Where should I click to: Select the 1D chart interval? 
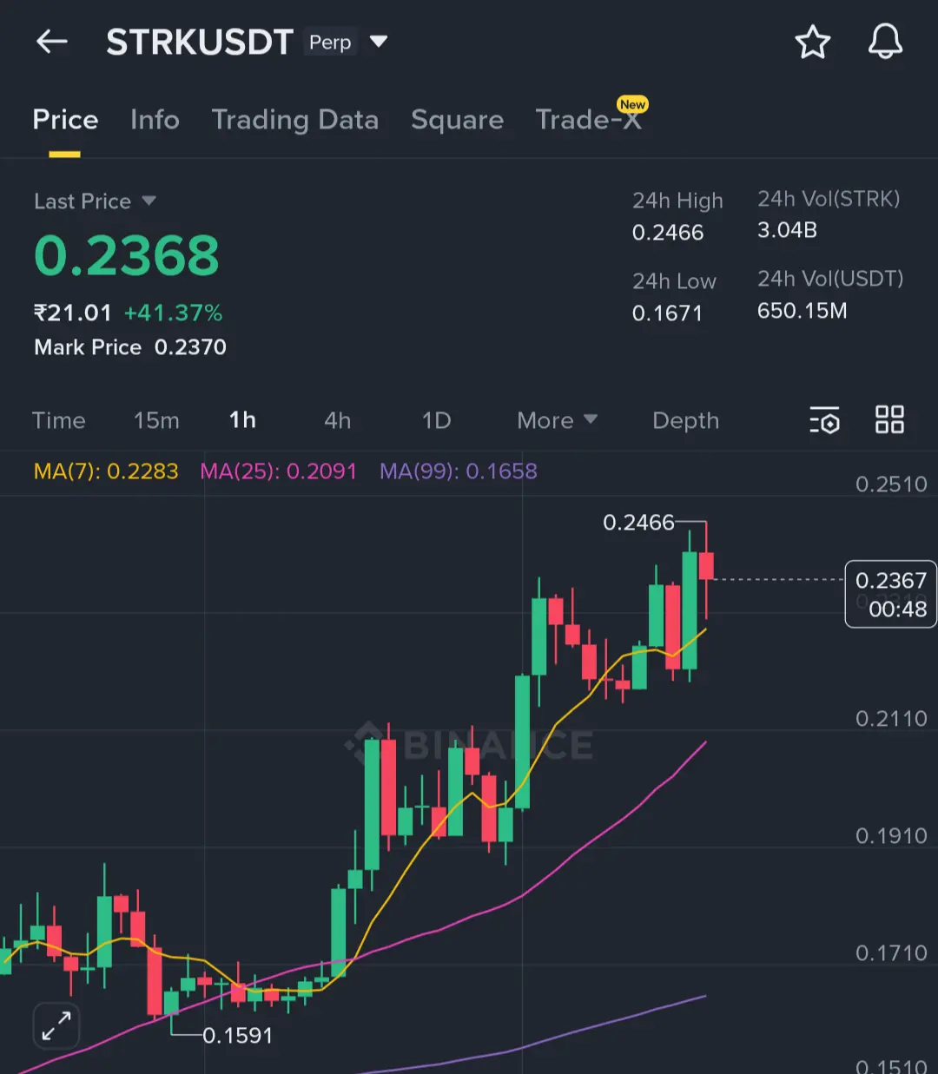click(436, 420)
